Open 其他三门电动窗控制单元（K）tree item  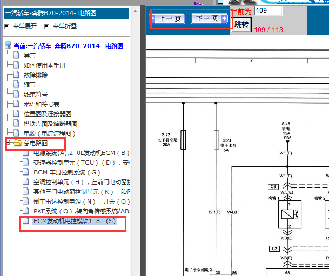(82, 192)
